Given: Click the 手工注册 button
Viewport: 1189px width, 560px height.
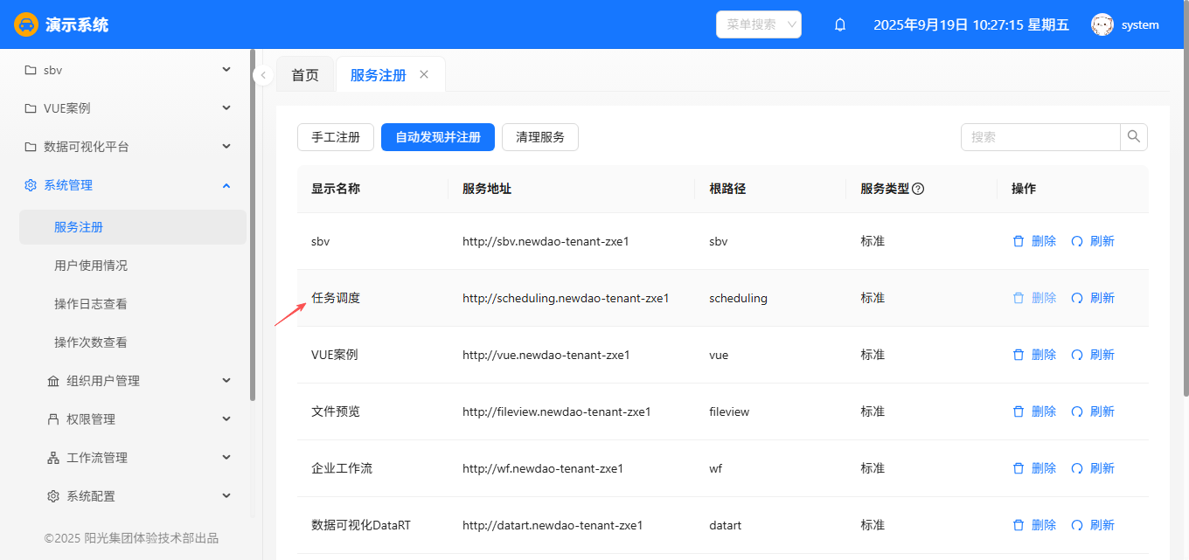Looking at the screenshot, I should click(x=336, y=137).
